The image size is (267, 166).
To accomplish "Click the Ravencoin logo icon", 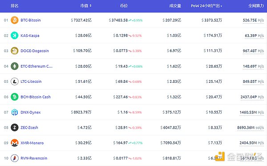I will coord(15,158).
